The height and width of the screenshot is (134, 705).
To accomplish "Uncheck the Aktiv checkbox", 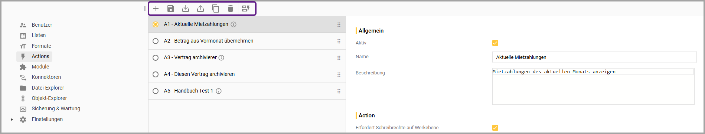I will (495, 43).
